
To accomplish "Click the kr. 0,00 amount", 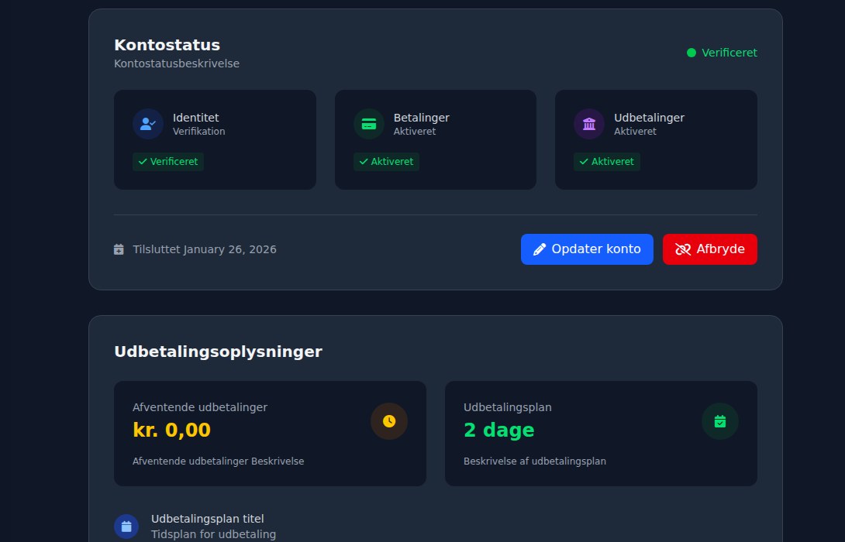I will [171, 430].
